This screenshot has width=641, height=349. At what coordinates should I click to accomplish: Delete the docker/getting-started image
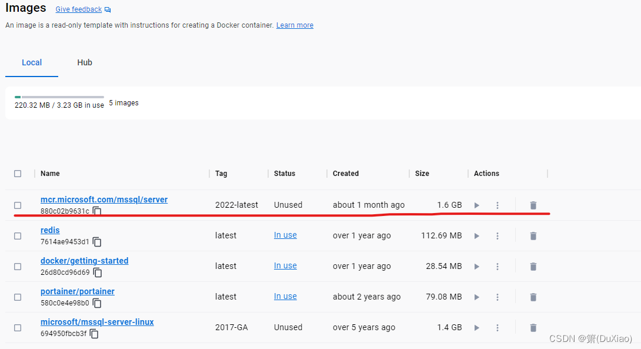pos(533,267)
